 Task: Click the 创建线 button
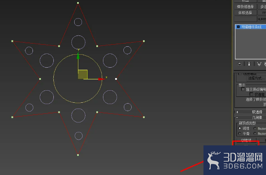(x=246, y=140)
